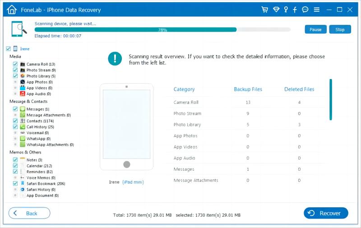Image resolution: width=361 pixels, height=228 pixels.
Task: Open the Facebook share icon
Action: point(295,9)
